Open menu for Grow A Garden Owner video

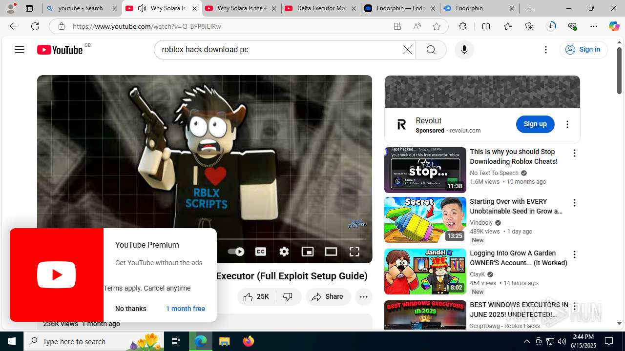[x=575, y=254]
